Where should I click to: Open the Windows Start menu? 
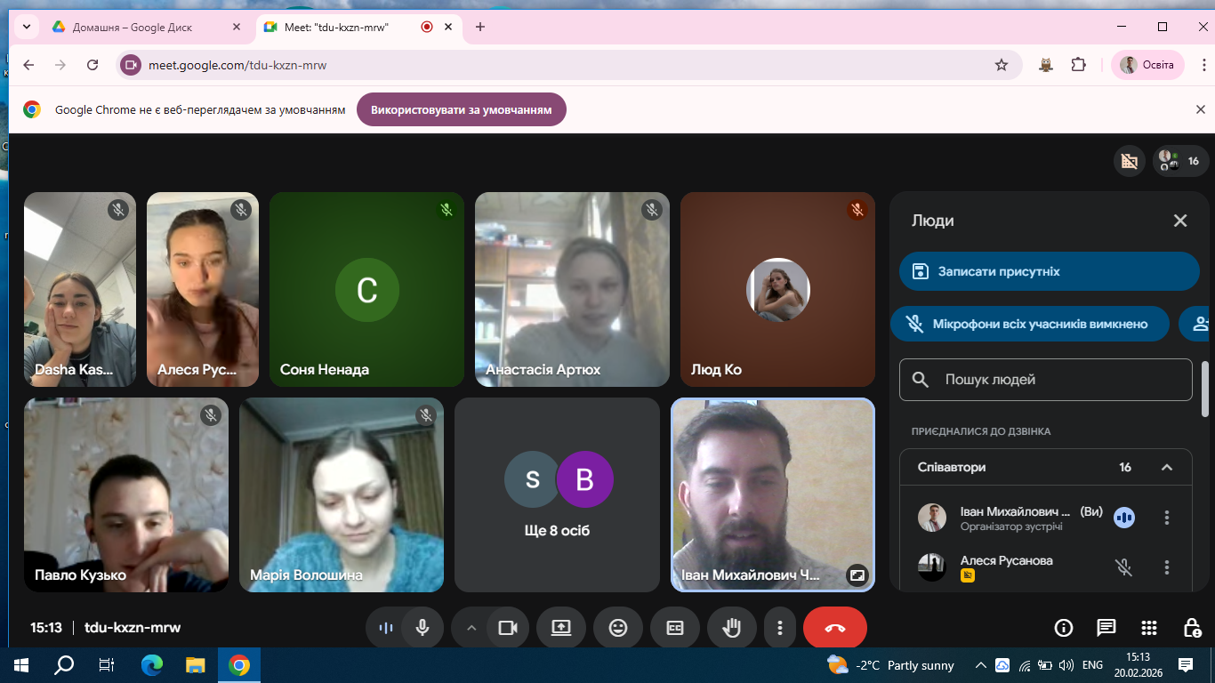point(21,665)
